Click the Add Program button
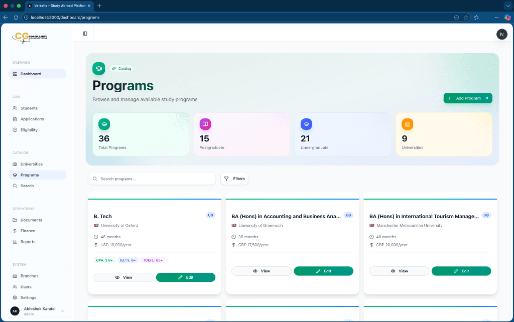Screen dimensions: 514x322 [468, 98]
